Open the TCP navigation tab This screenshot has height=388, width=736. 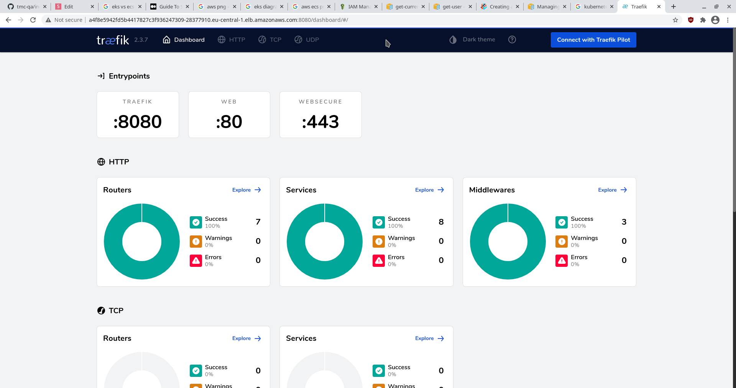click(x=270, y=39)
